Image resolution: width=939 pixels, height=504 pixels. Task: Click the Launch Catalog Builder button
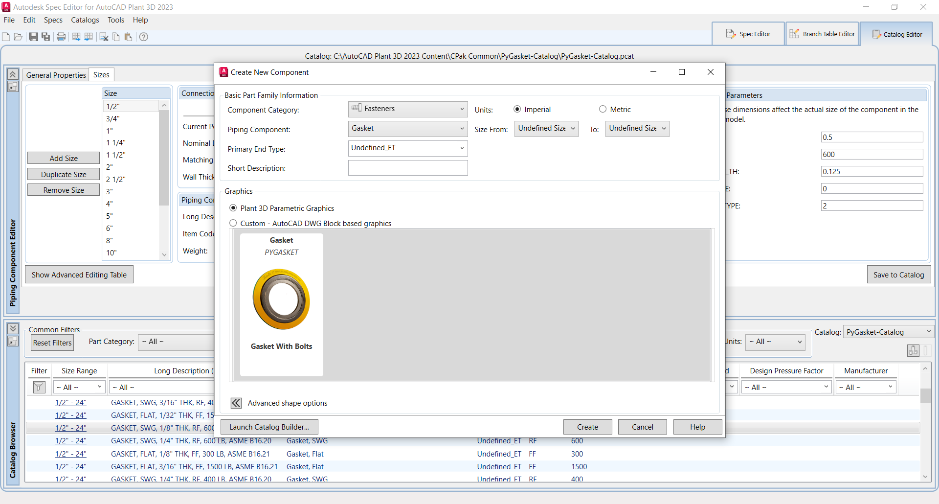tap(269, 427)
